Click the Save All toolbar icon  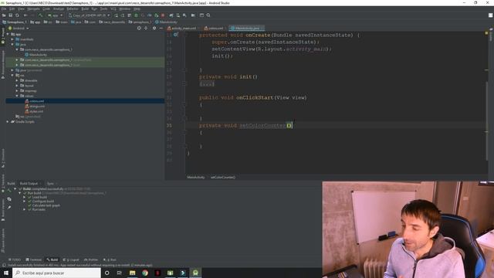(10, 15)
